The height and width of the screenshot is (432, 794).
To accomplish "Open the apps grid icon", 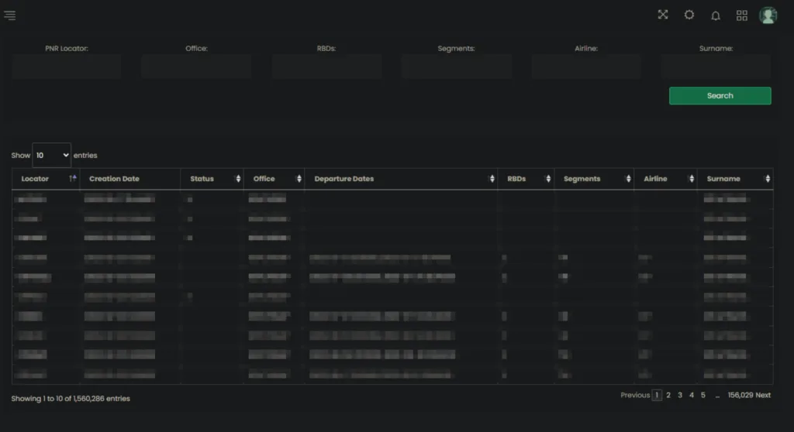I will click(742, 15).
